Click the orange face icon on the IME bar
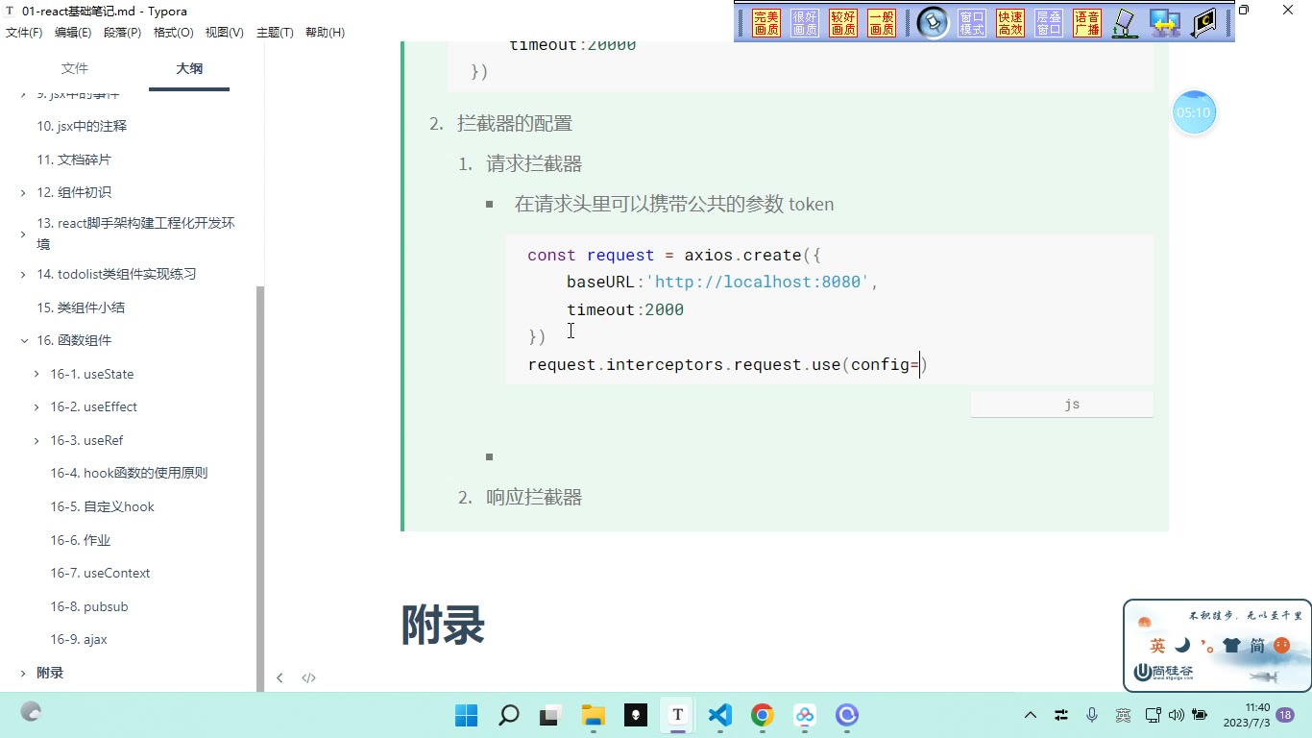The height and width of the screenshot is (738, 1312). click(1281, 645)
